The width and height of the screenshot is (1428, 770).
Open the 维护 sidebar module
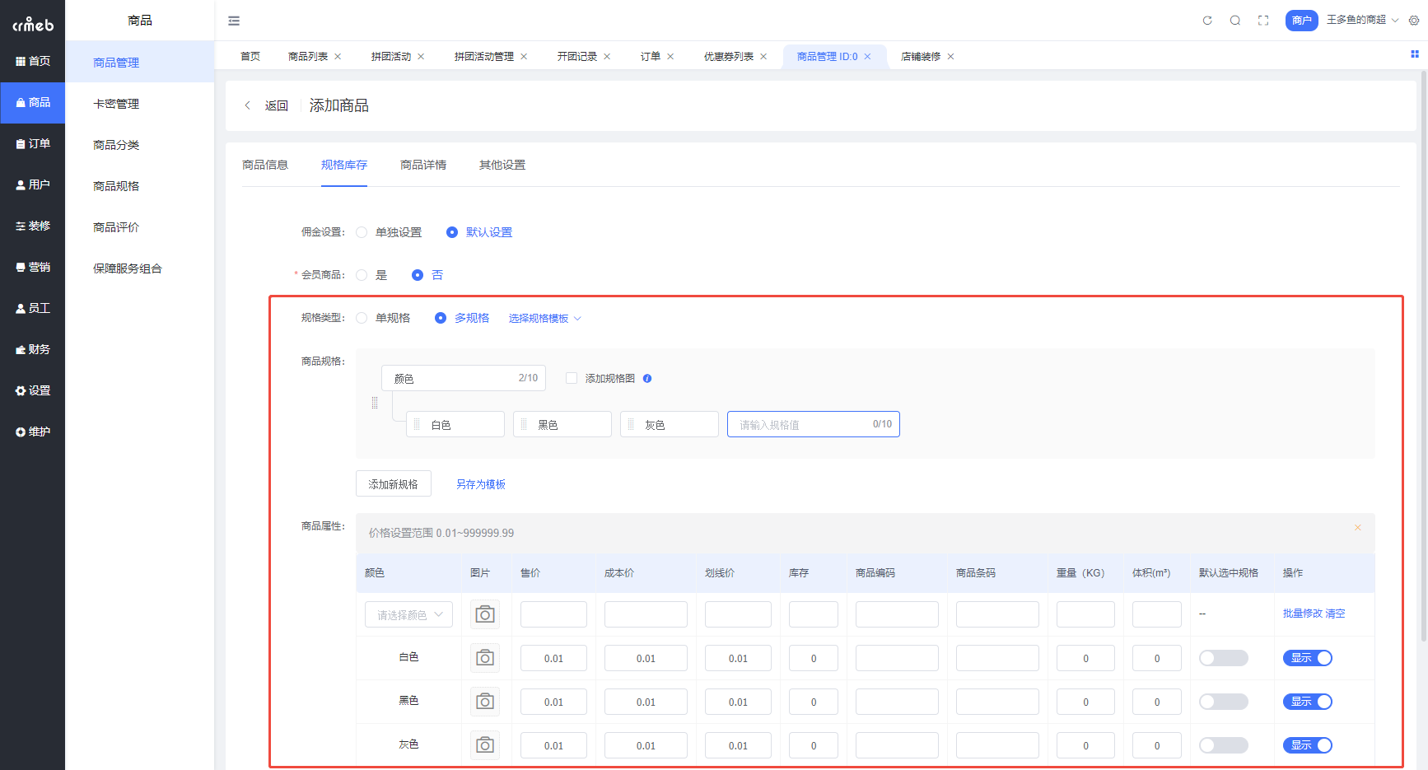click(33, 432)
